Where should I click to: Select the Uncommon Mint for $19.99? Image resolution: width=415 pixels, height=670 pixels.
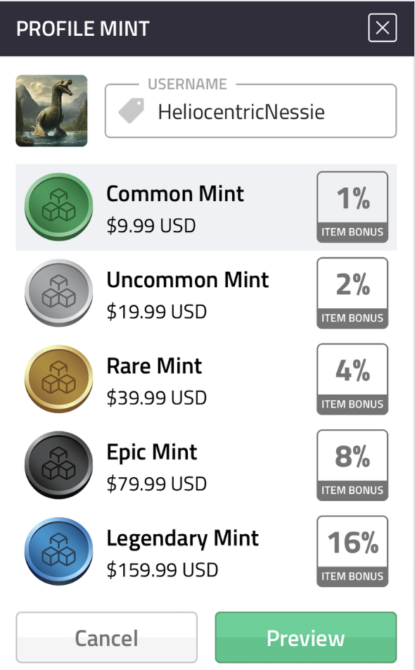pos(187,293)
